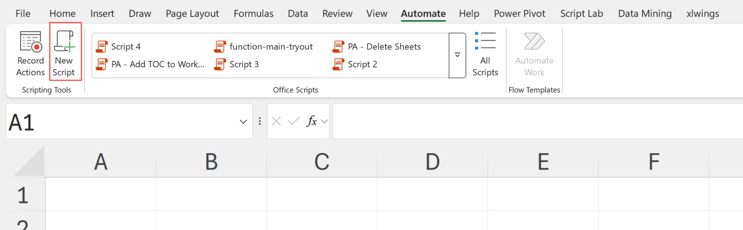Click the formula bar input field

[x=532, y=121]
